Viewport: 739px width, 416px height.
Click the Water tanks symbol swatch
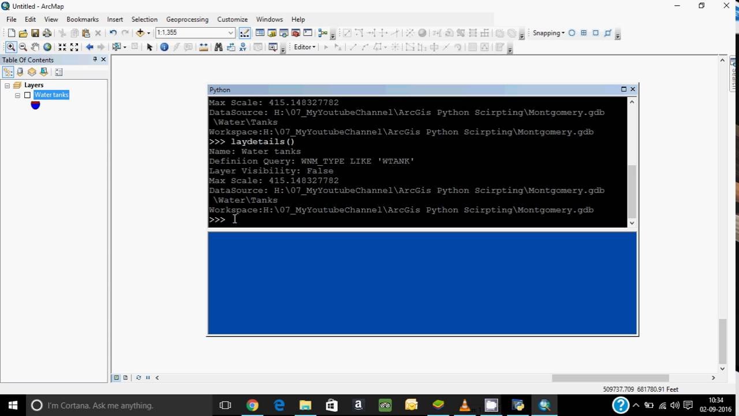pyautogui.click(x=35, y=105)
